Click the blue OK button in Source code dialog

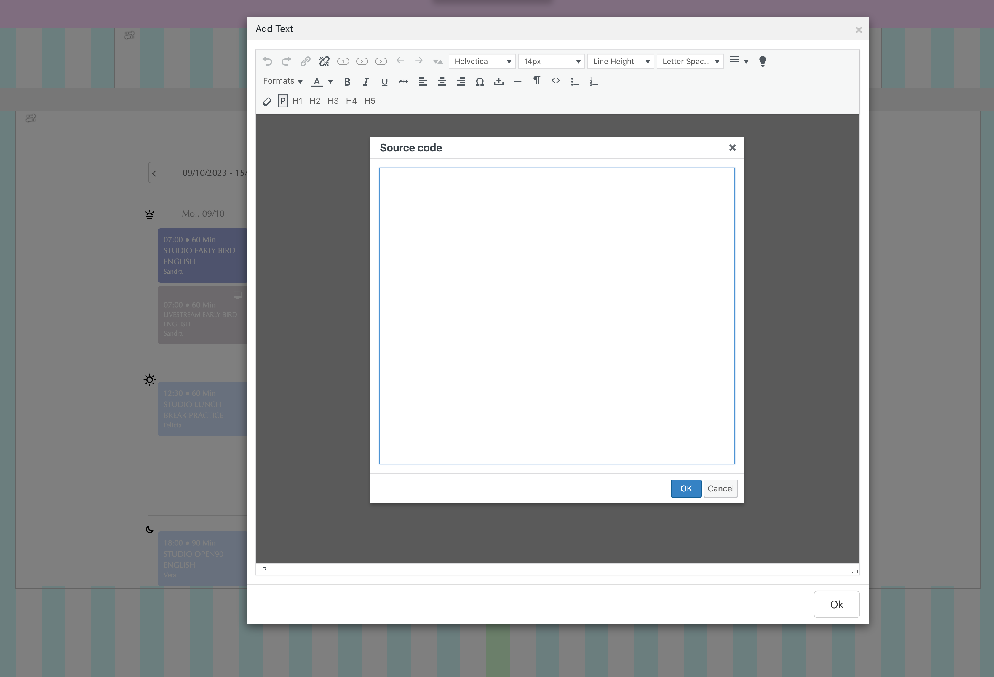(x=685, y=488)
